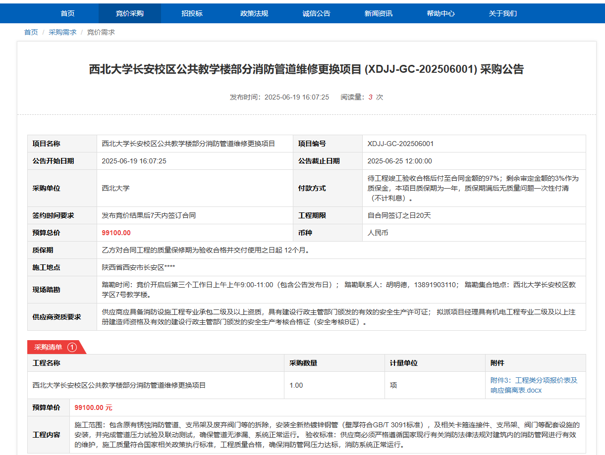
Task: Navigate to 采购需求 in the breadcrumb
Action: point(62,32)
